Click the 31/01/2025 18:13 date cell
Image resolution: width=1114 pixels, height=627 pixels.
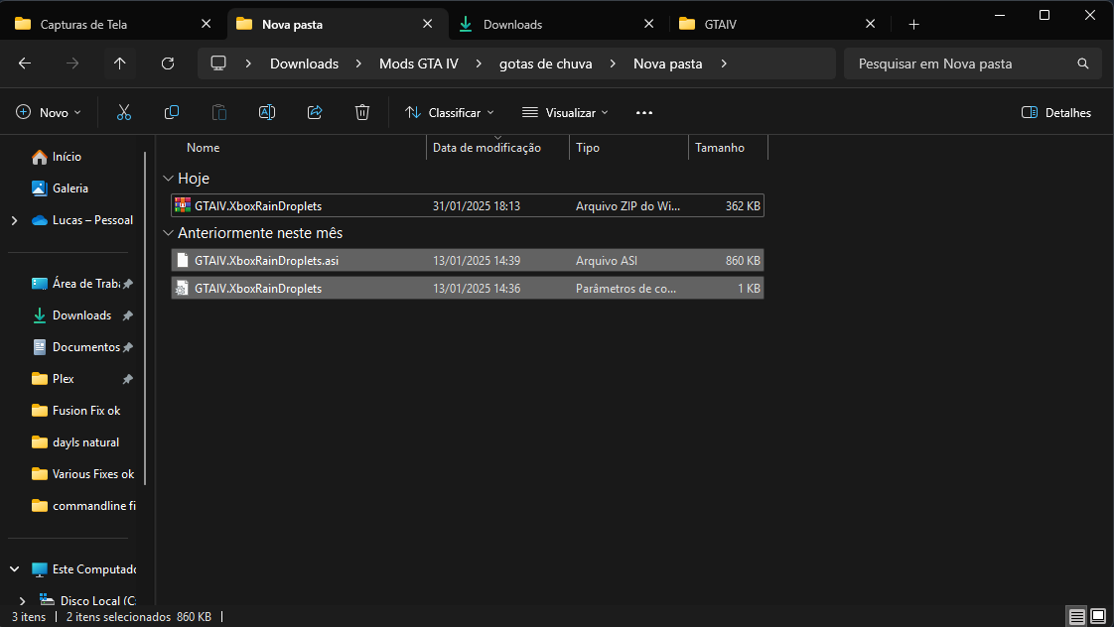(x=476, y=206)
